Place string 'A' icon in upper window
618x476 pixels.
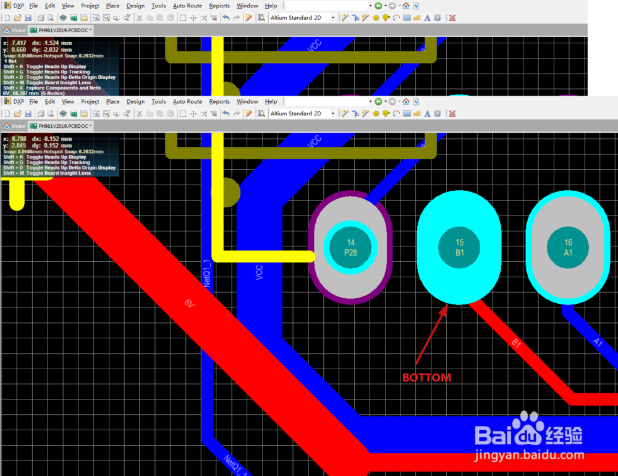(427, 18)
